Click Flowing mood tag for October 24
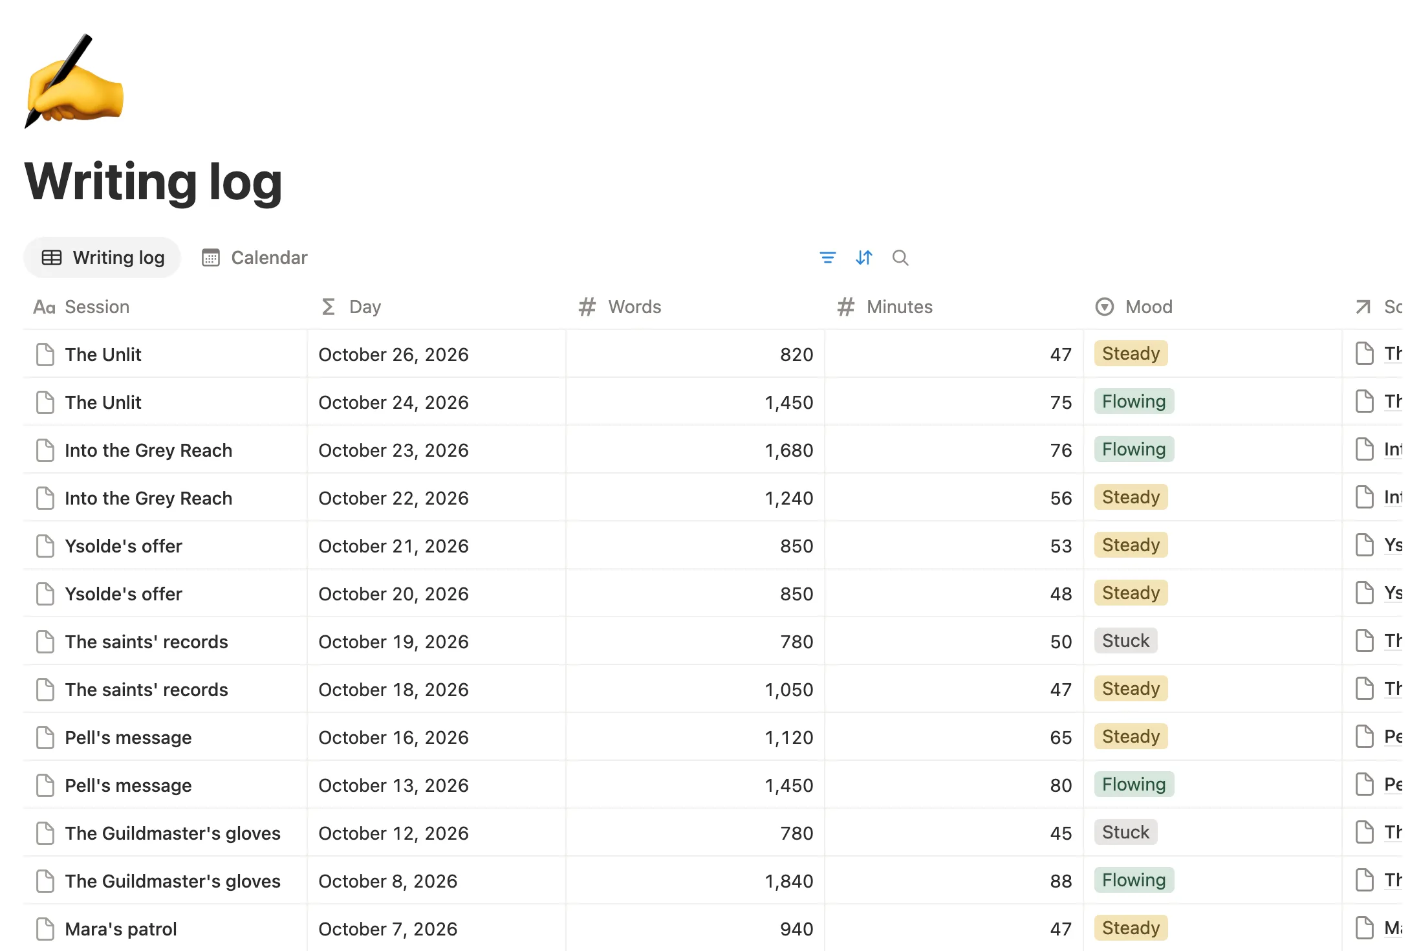 tap(1134, 401)
